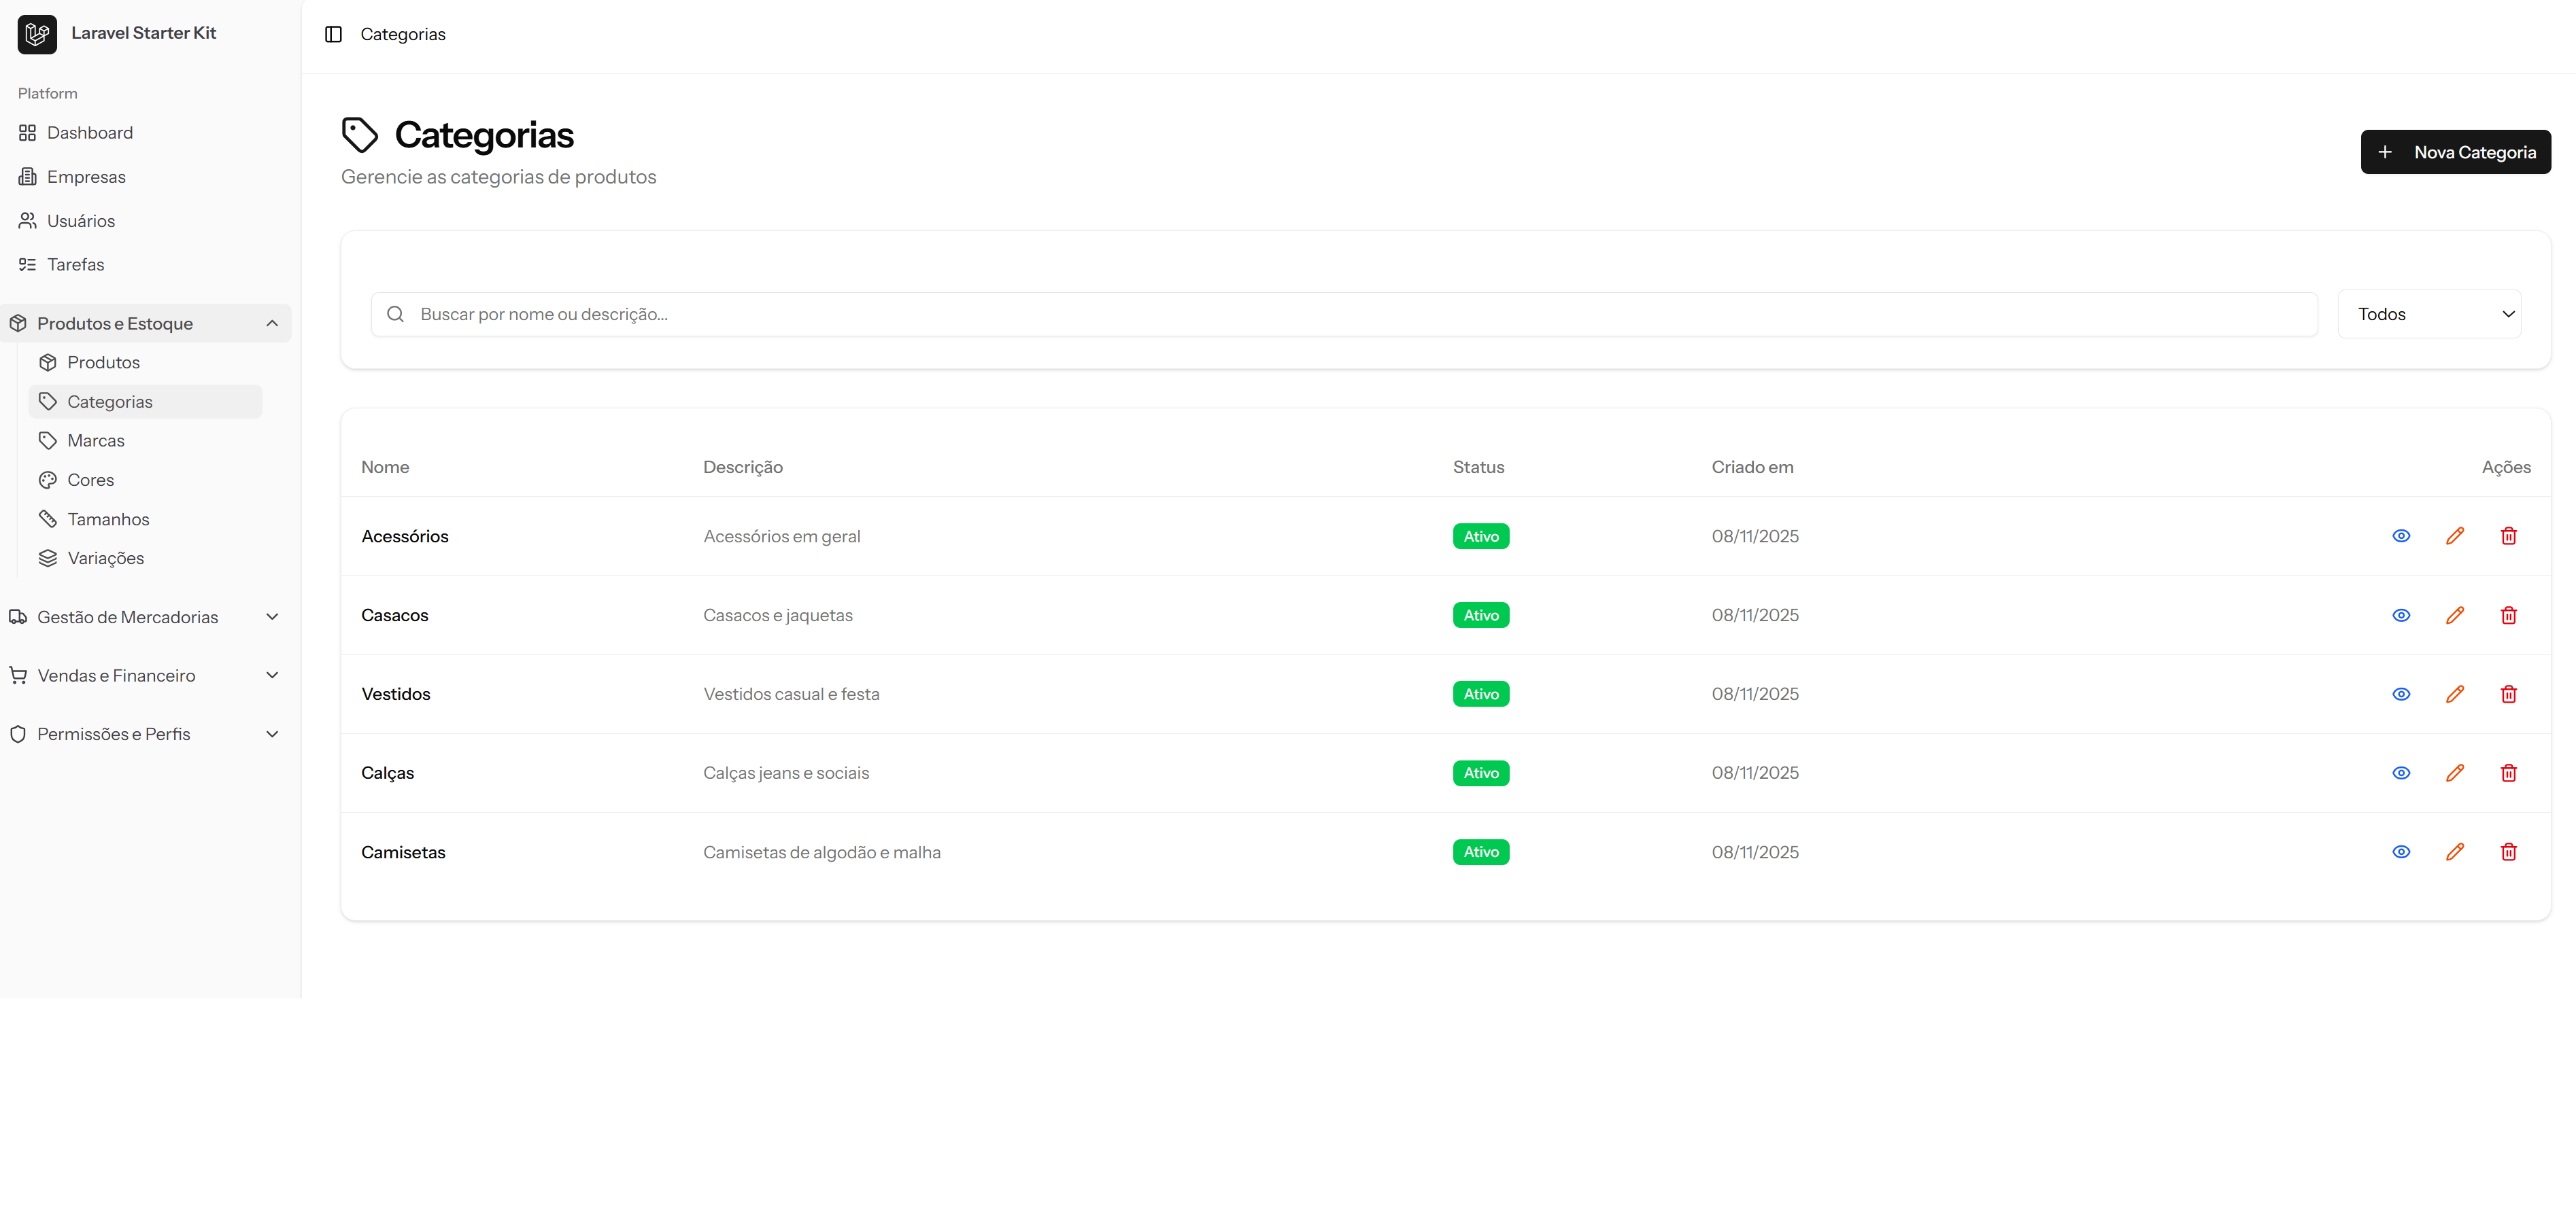This screenshot has width=2576, height=1230.
Task: Edit the Calças category
Action: click(2454, 773)
